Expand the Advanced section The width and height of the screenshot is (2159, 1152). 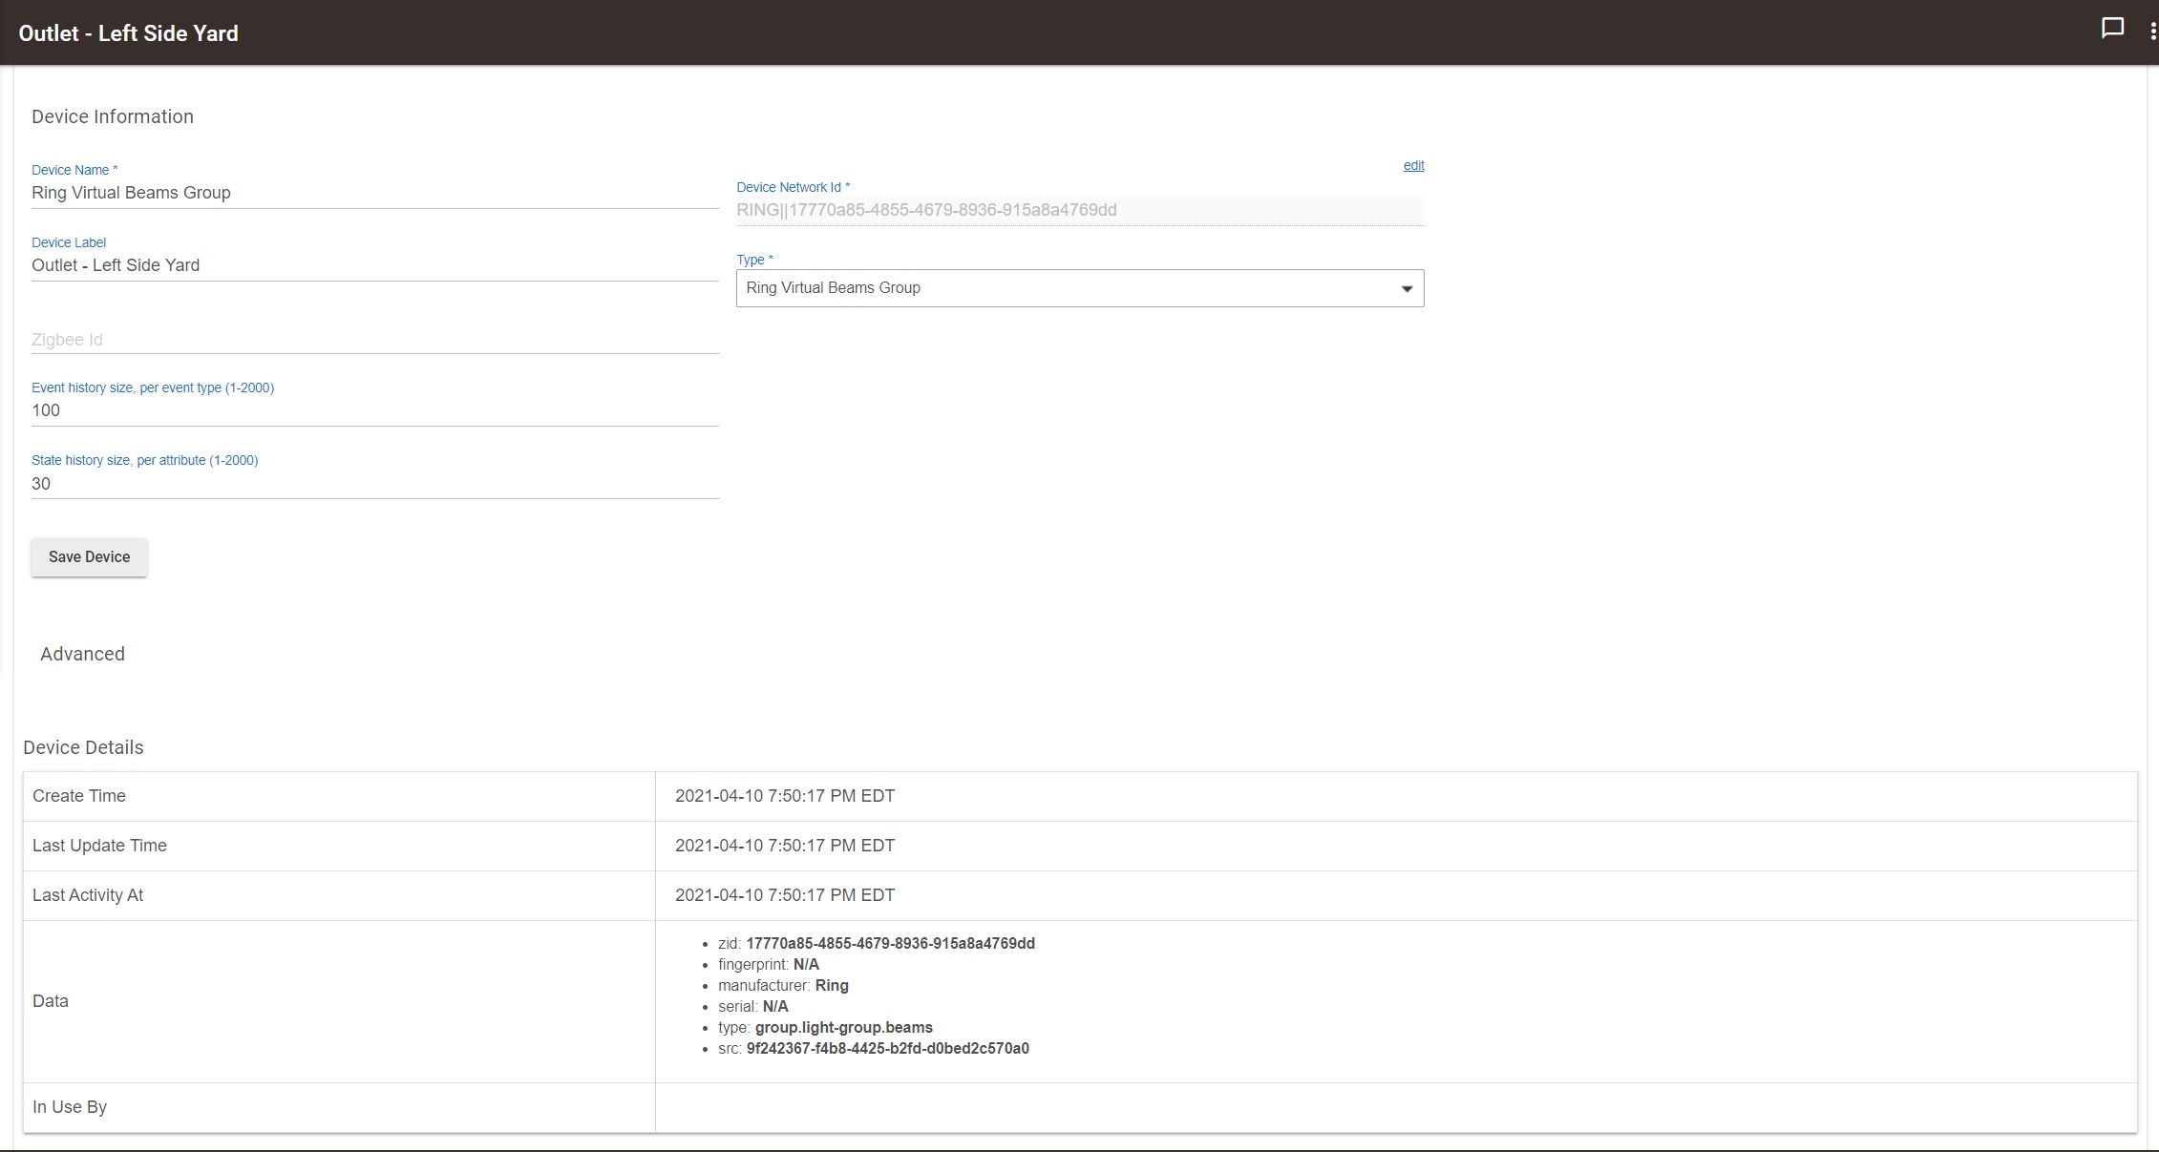tap(82, 654)
